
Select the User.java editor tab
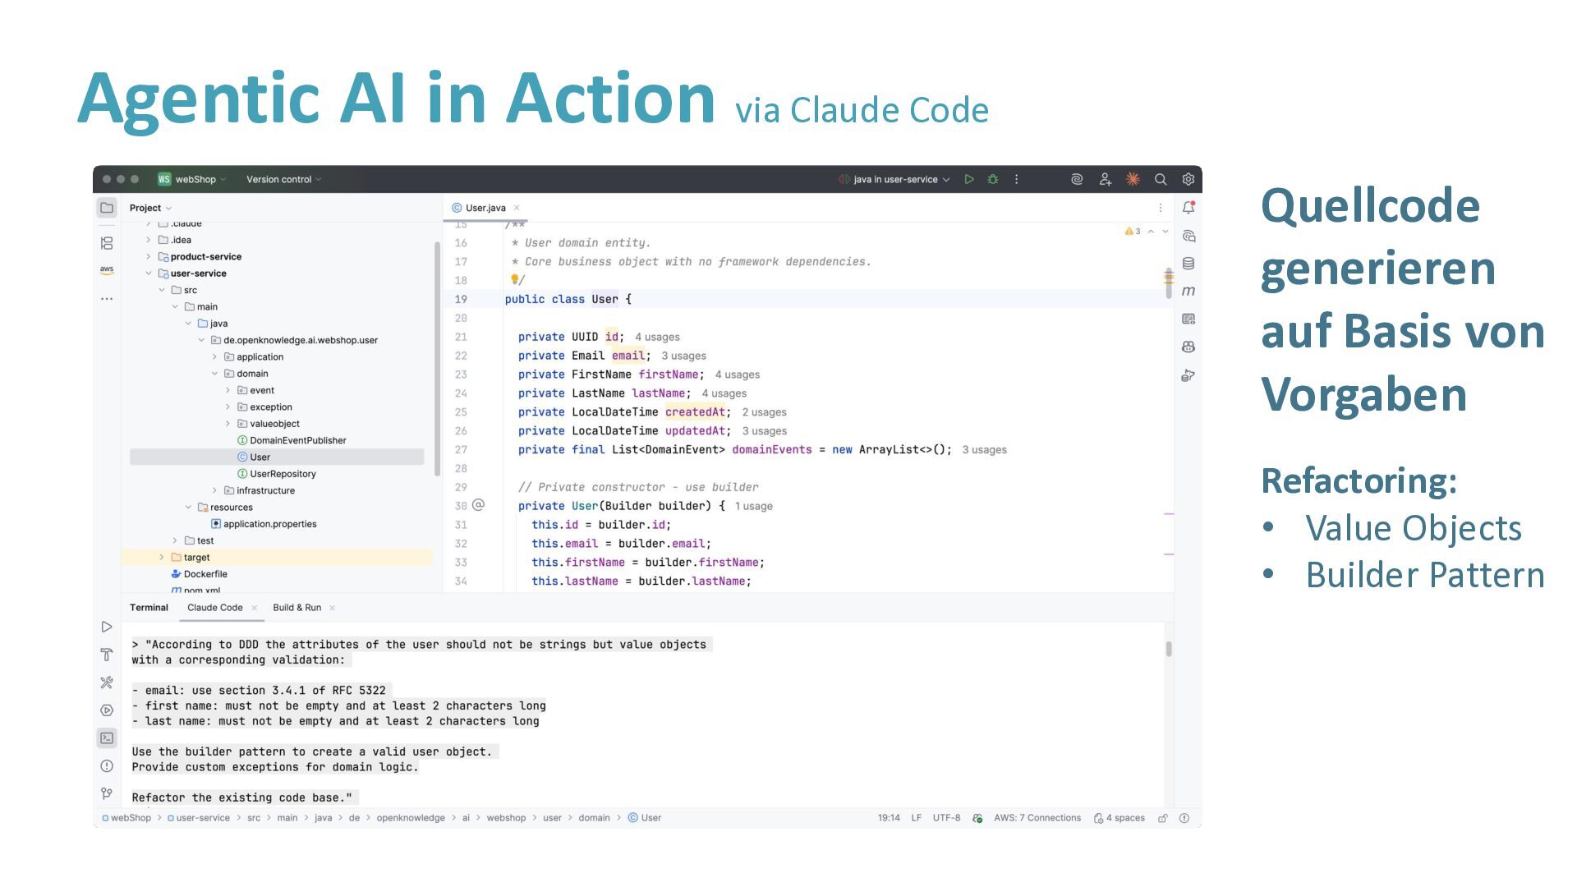point(485,208)
